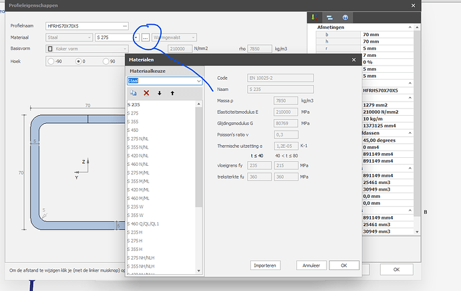Select S 355 NH/NLH in the material list
The image size is (461, 291).
pos(161,266)
